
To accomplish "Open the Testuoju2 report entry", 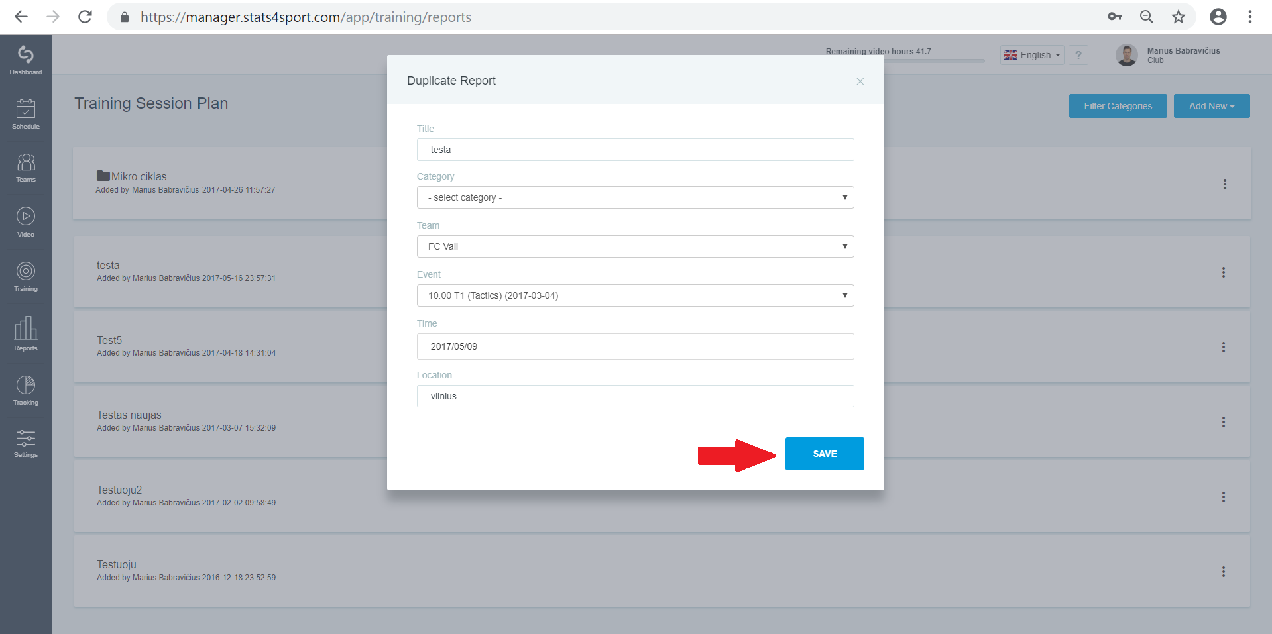I will [119, 490].
